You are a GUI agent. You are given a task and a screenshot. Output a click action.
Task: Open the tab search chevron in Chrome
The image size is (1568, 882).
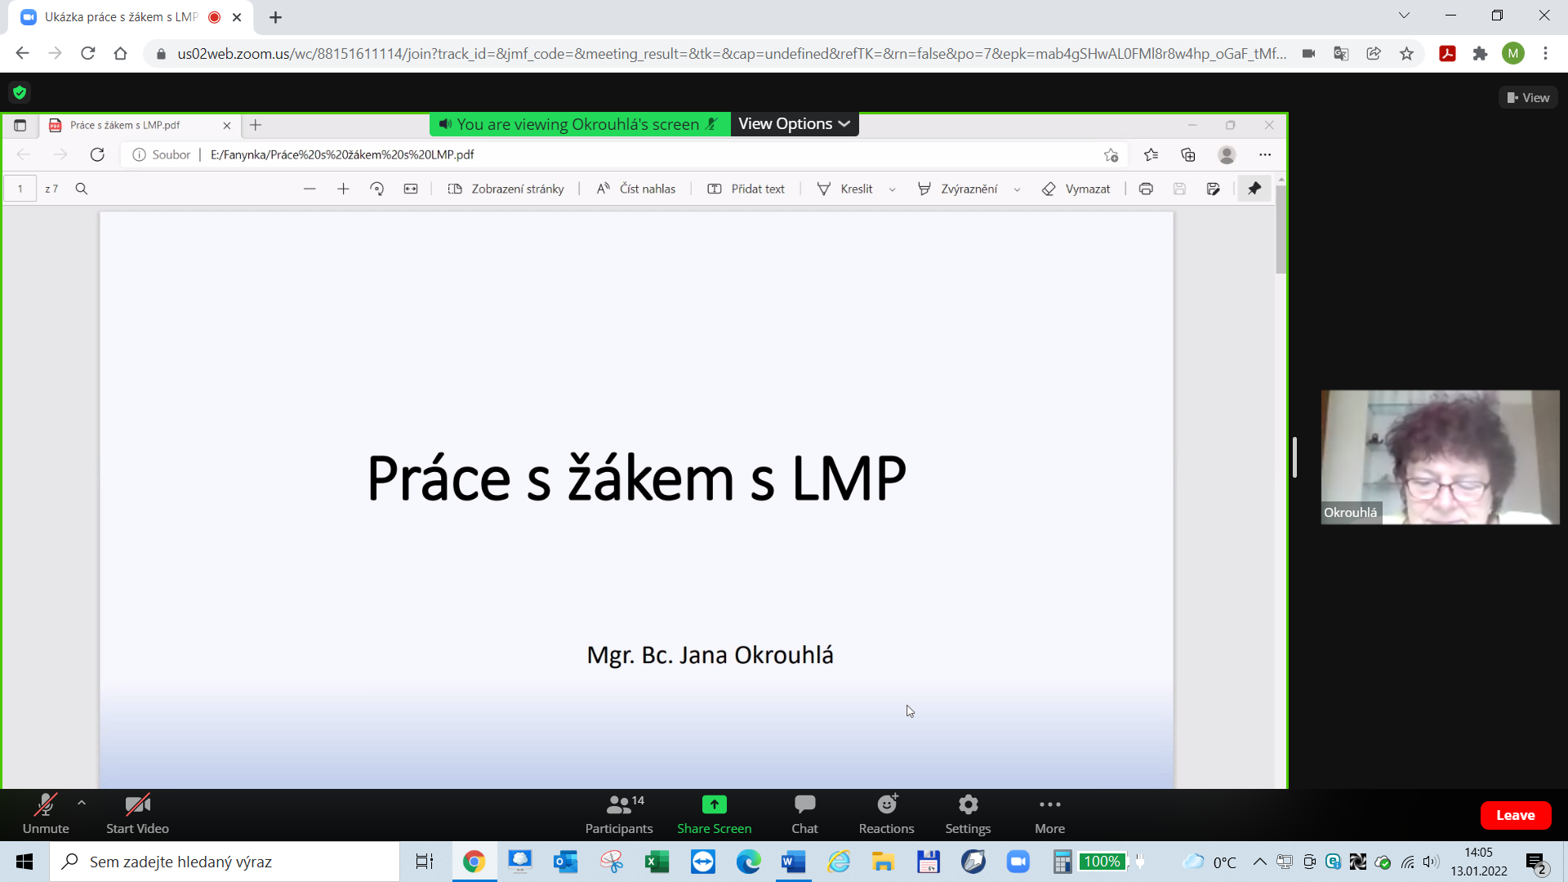point(1404,16)
